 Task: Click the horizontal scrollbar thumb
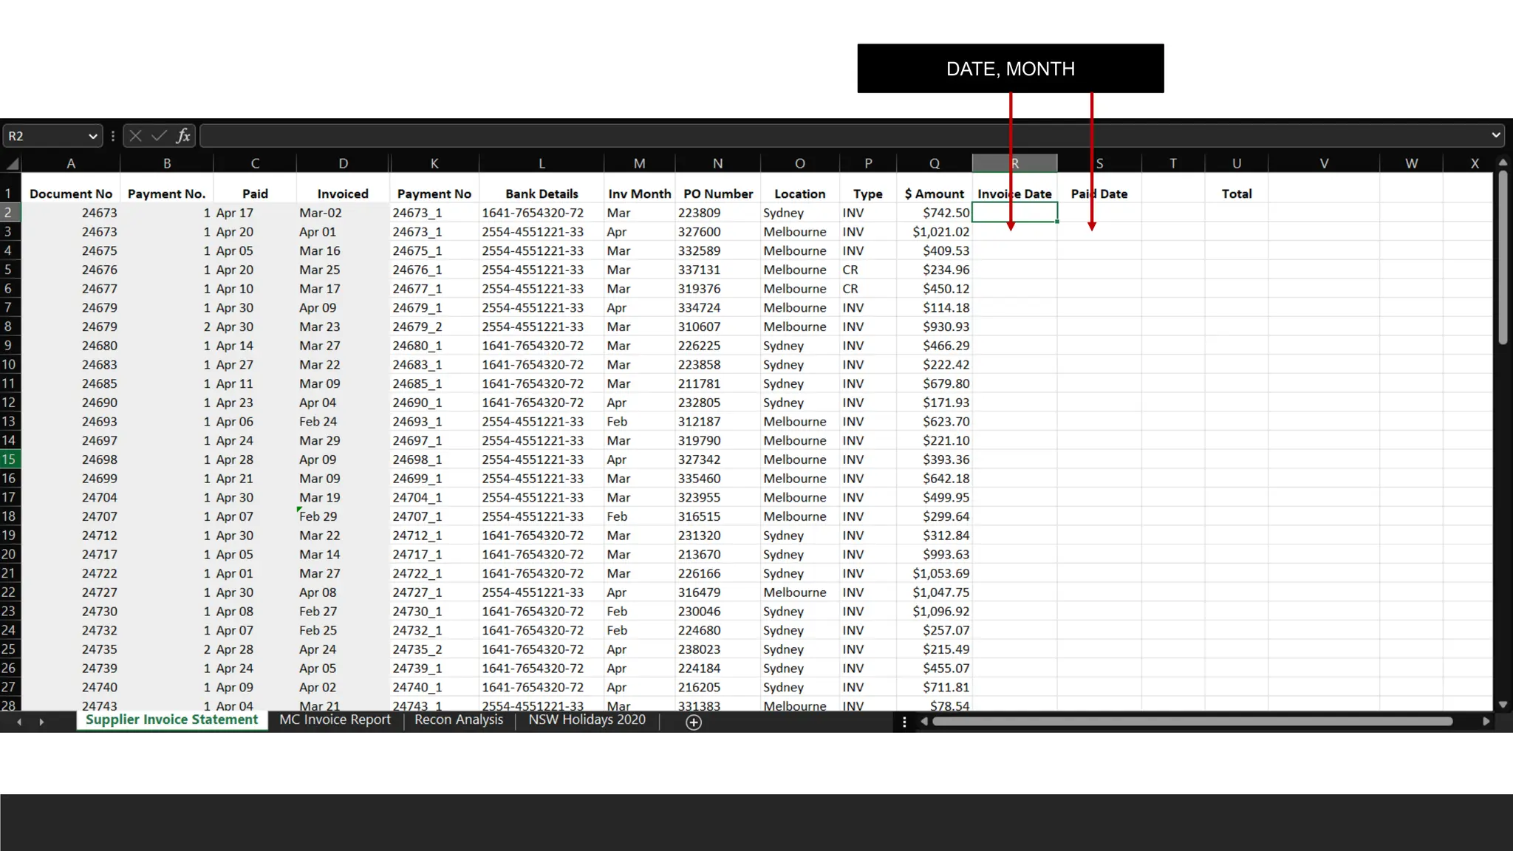(1191, 721)
